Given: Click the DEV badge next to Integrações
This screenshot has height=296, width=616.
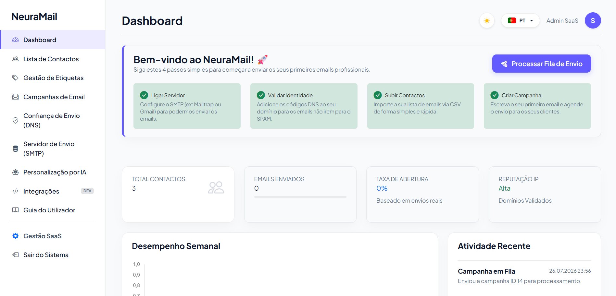Looking at the screenshot, I should point(87,191).
